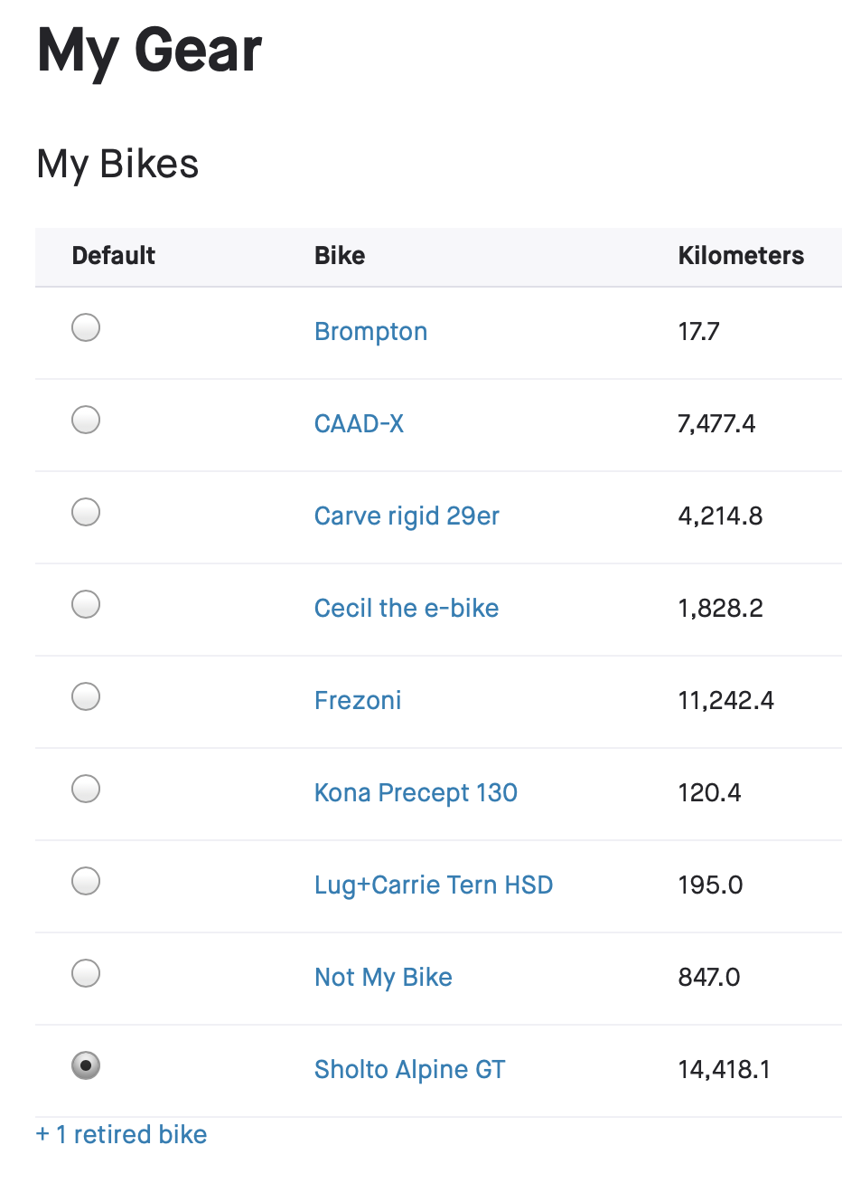View Lug+Carrie Tern HSD details
Image resolution: width=842 pixels, height=1183 pixels.
click(x=434, y=885)
